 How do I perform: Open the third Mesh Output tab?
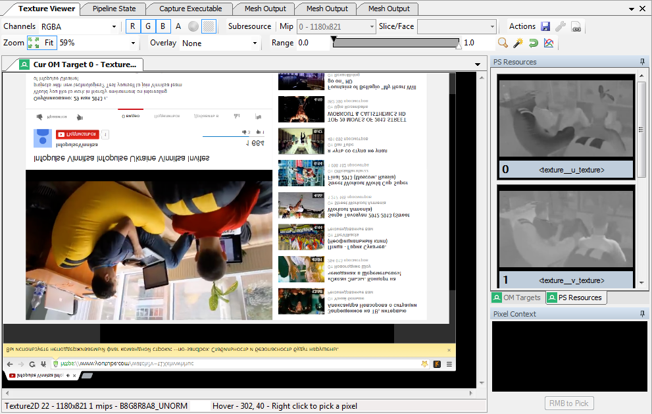389,9
